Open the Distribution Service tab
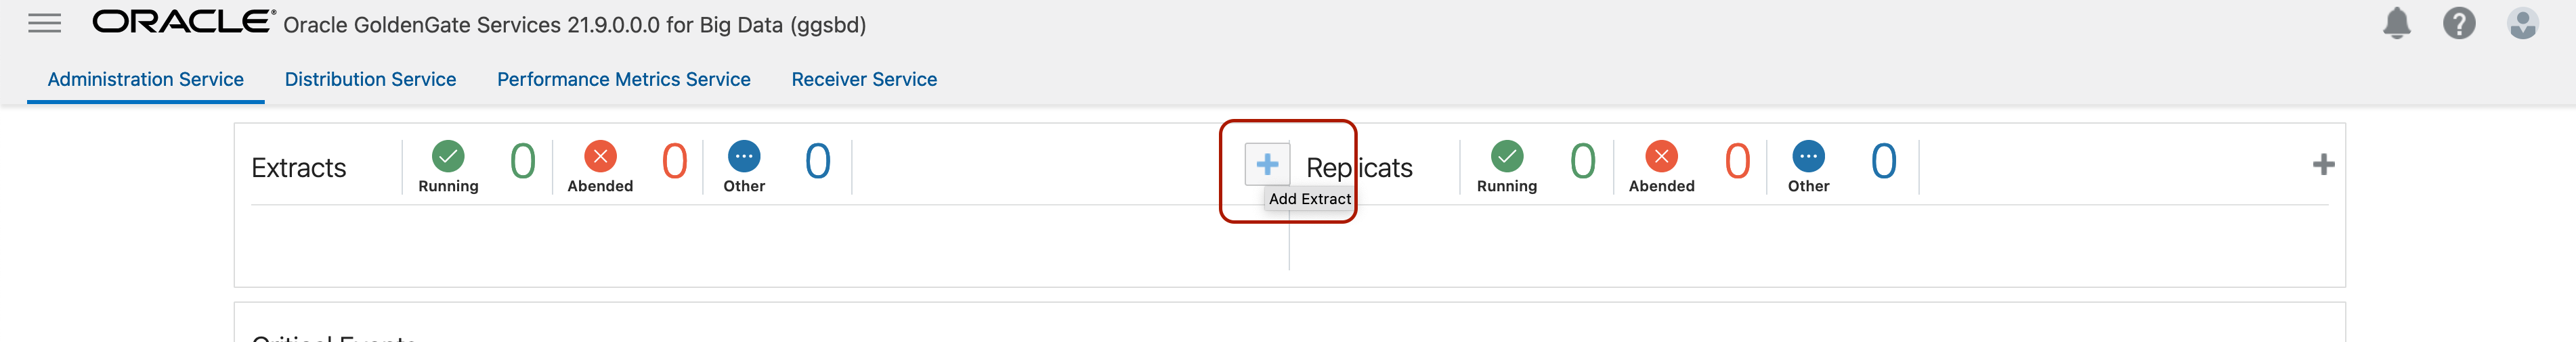 pyautogui.click(x=370, y=79)
